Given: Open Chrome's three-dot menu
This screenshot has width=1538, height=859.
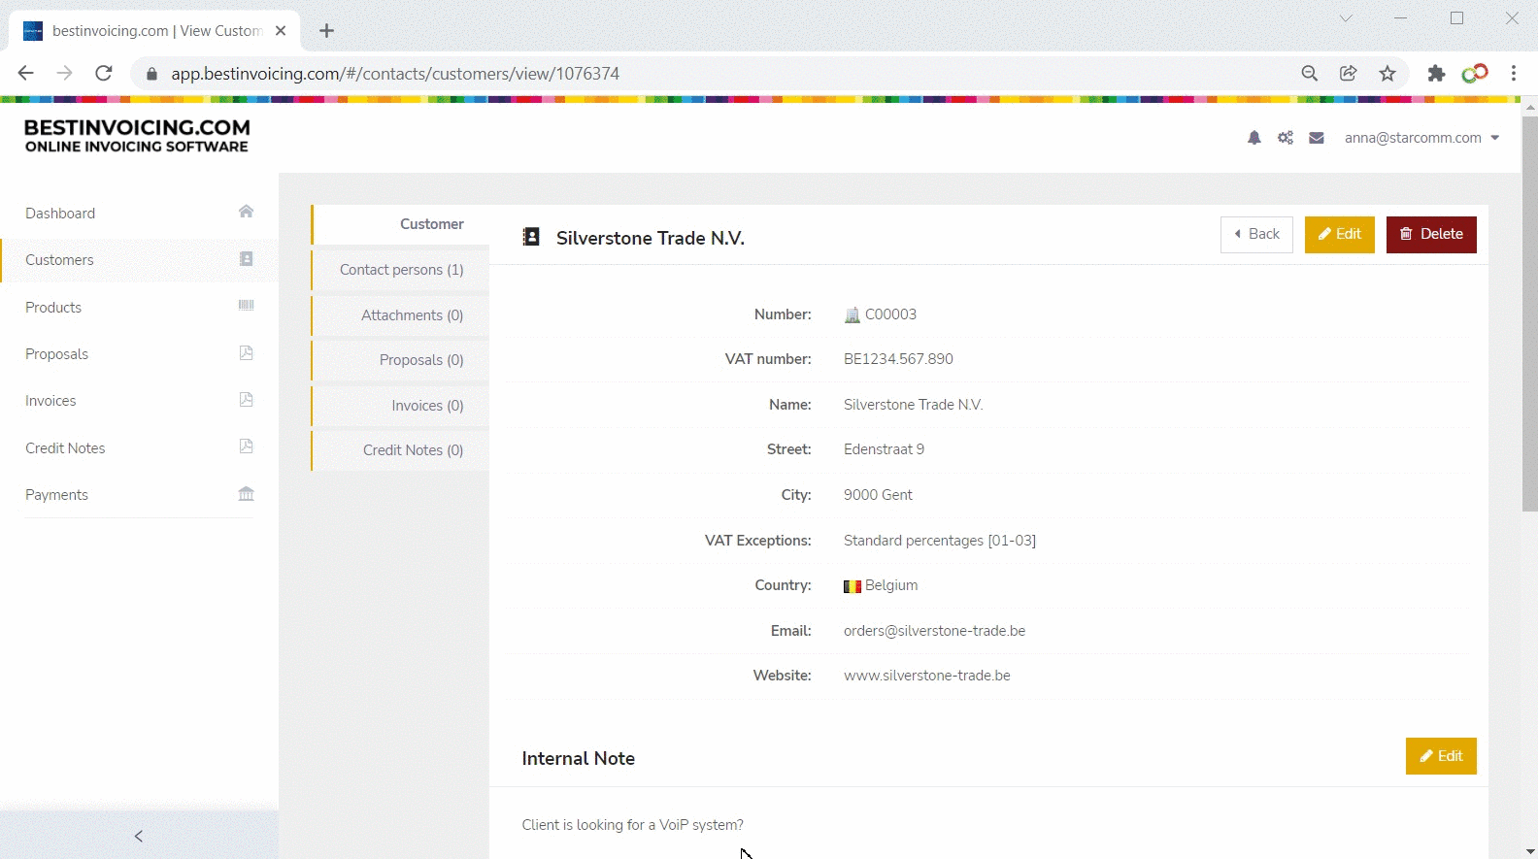Looking at the screenshot, I should [x=1513, y=74].
